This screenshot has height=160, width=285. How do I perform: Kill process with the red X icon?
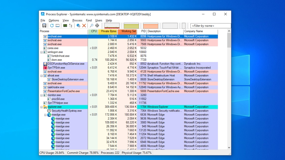84,26
